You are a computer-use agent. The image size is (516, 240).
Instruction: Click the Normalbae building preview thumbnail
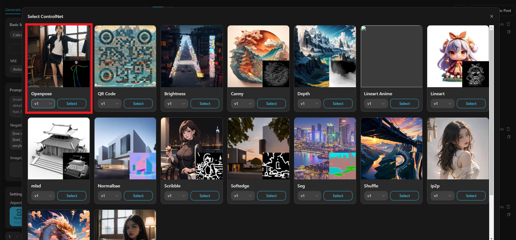tap(125, 148)
